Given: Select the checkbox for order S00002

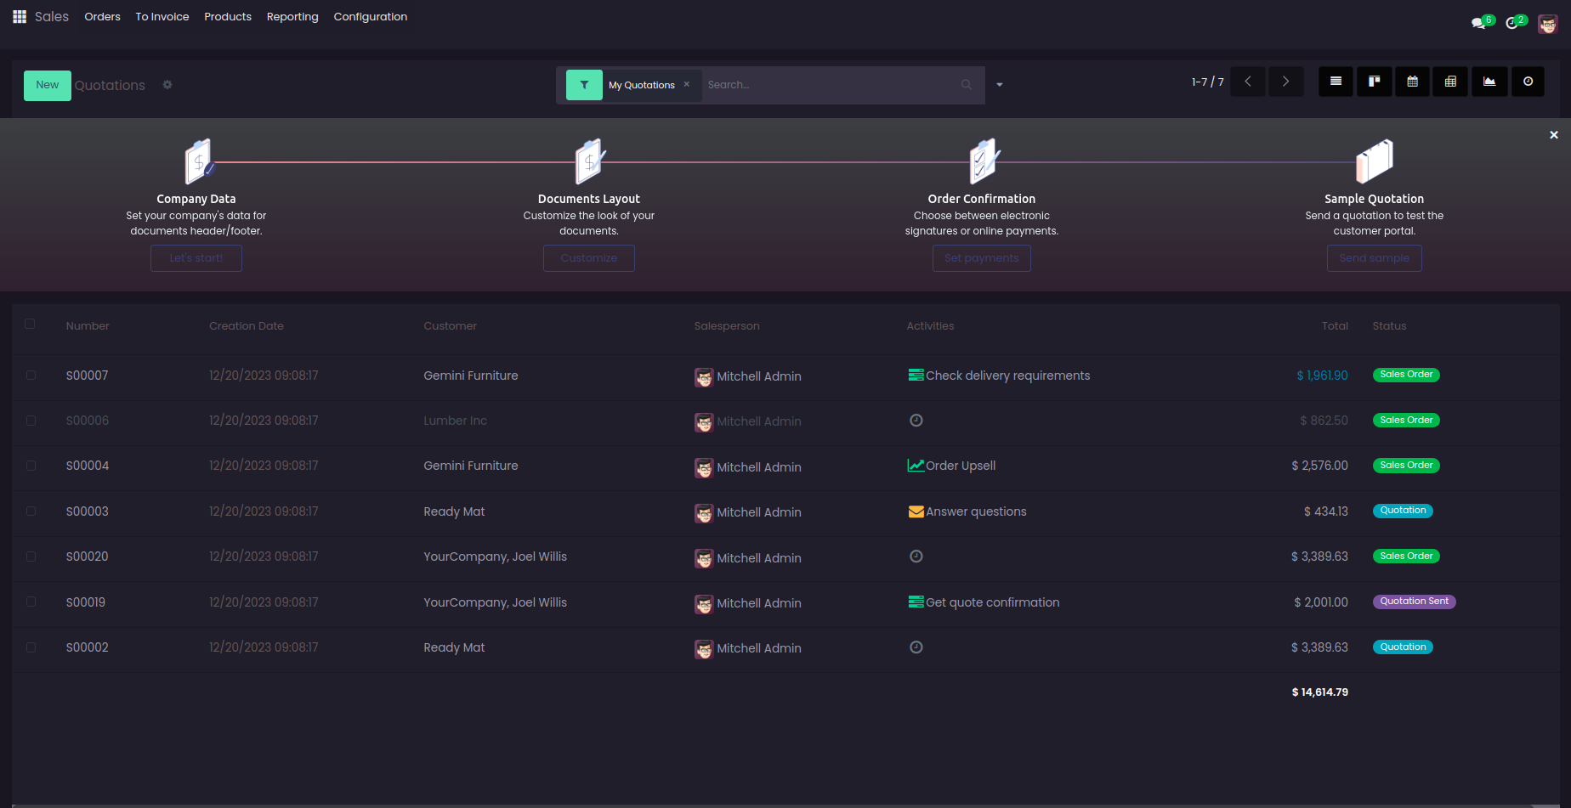Looking at the screenshot, I should pyautogui.click(x=31, y=647).
